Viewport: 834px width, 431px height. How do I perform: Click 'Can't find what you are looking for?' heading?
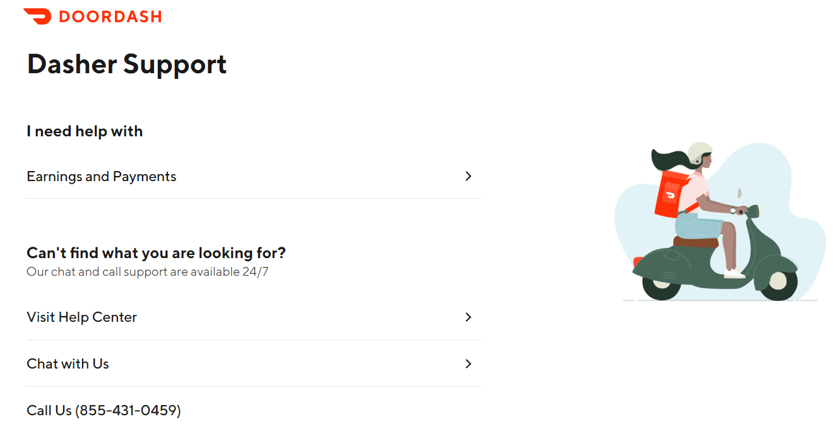click(156, 253)
